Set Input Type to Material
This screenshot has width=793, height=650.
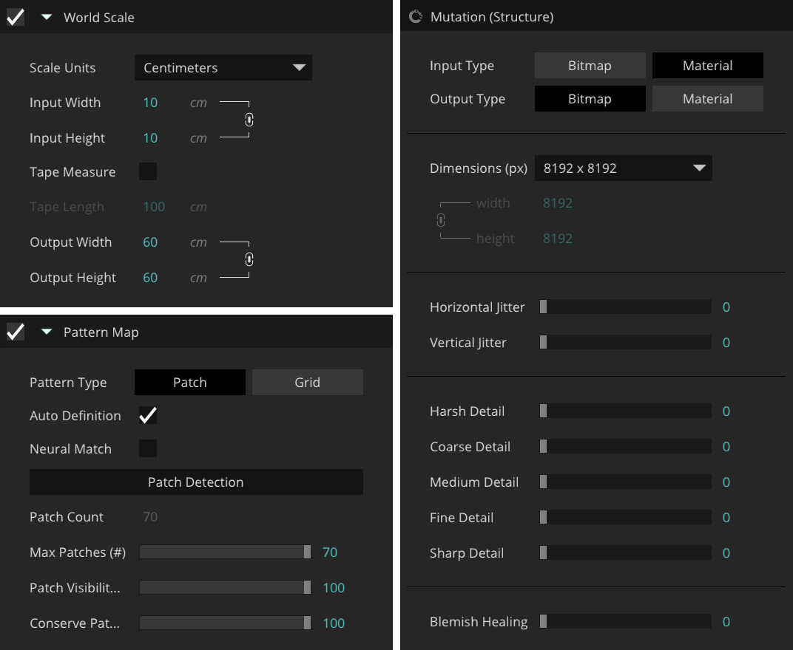pyautogui.click(x=707, y=66)
